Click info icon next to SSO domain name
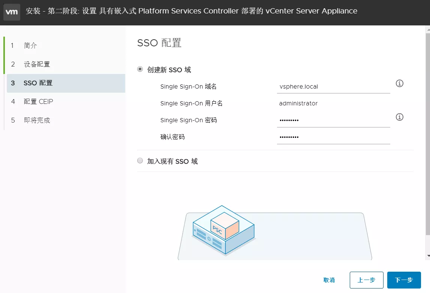The image size is (430, 293). click(400, 83)
